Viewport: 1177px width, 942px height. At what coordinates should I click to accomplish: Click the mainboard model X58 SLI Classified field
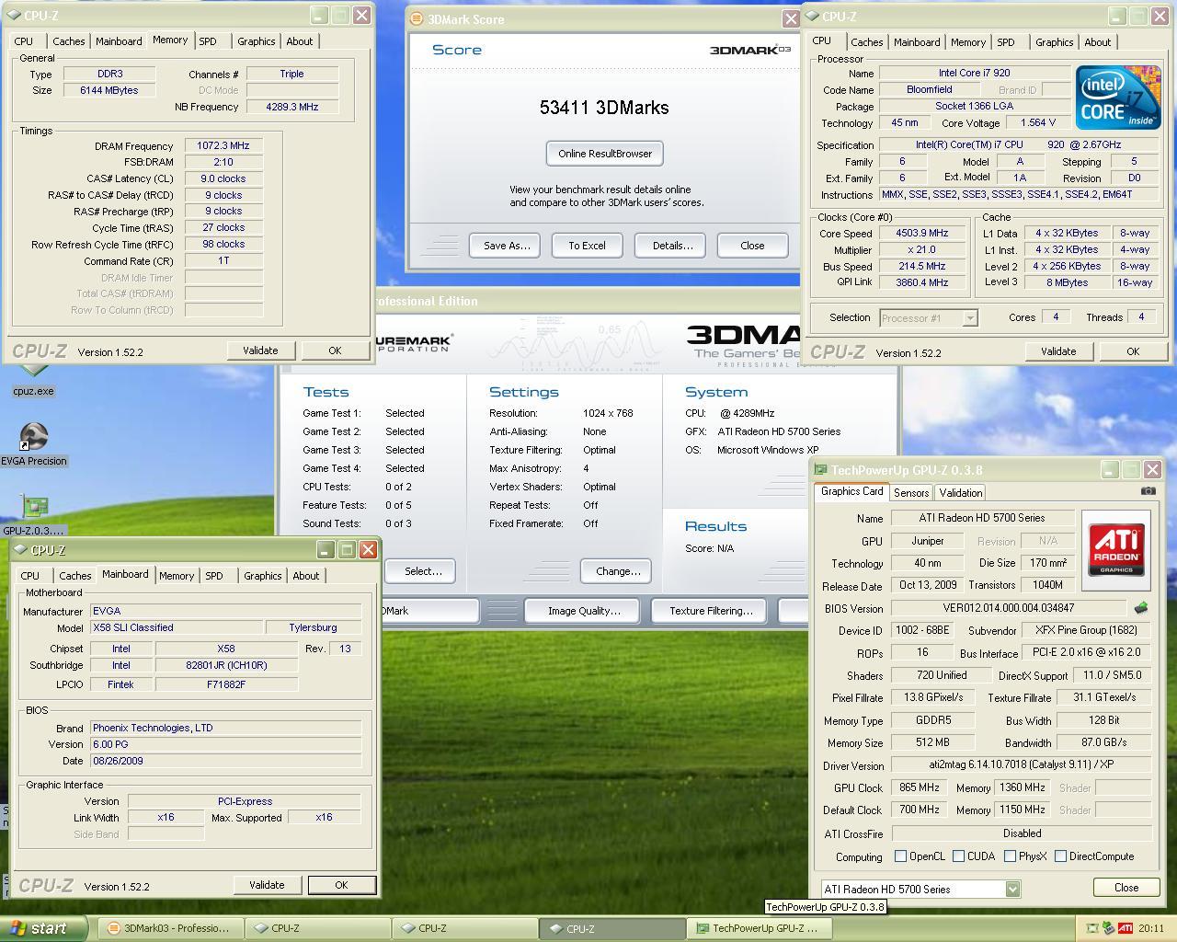point(175,627)
